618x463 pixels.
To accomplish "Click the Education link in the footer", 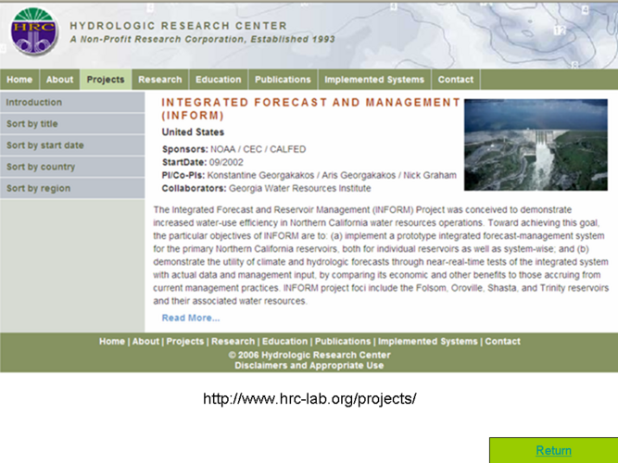I will pos(284,342).
